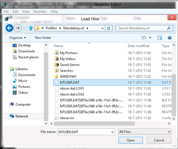Select Documents library in the navigation pane

[24, 75]
